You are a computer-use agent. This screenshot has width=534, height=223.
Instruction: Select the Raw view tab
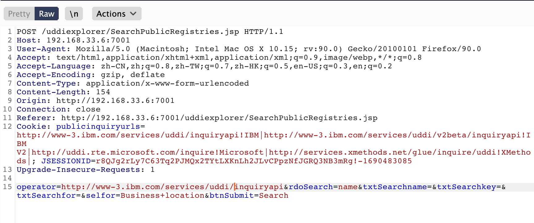47,14
